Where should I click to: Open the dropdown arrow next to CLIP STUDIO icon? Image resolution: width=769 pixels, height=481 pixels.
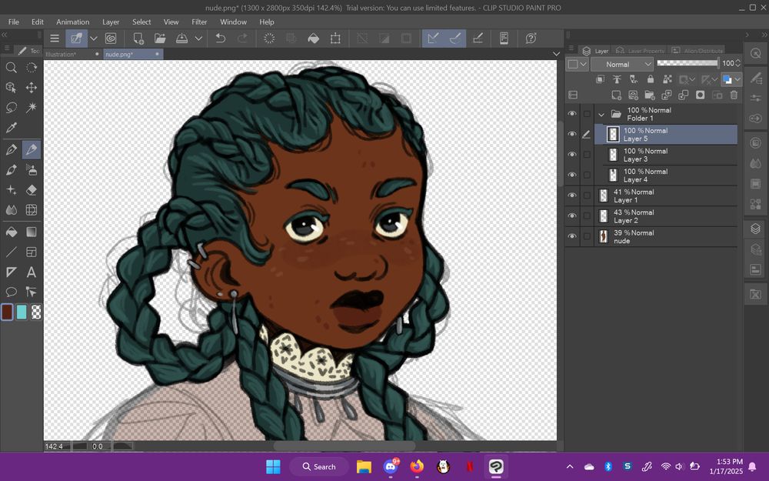click(94, 38)
